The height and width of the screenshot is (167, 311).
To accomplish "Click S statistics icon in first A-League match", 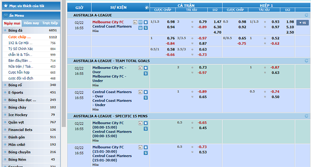I will click(146, 28).
